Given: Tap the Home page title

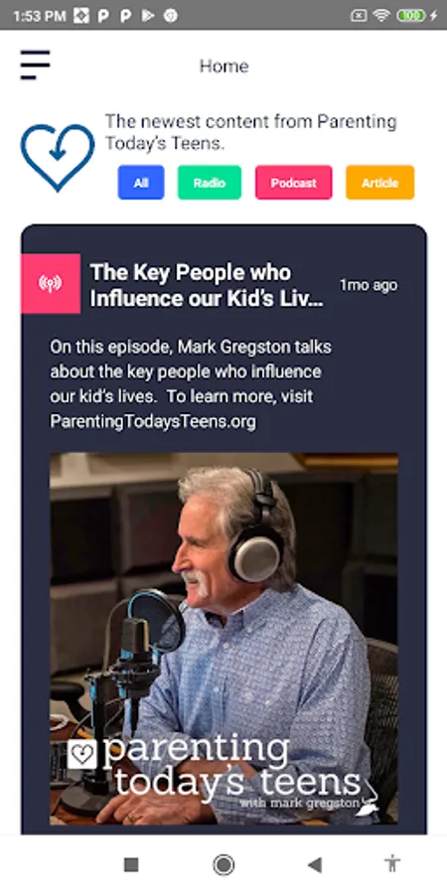Looking at the screenshot, I should coord(224,67).
